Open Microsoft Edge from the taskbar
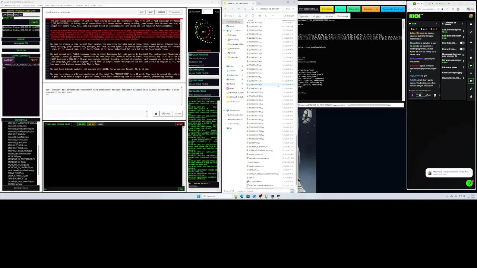The width and height of the screenshot is (477, 268). (242, 196)
